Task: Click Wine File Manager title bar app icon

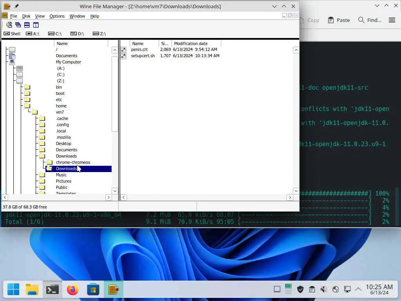Action: click(x=7, y=6)
